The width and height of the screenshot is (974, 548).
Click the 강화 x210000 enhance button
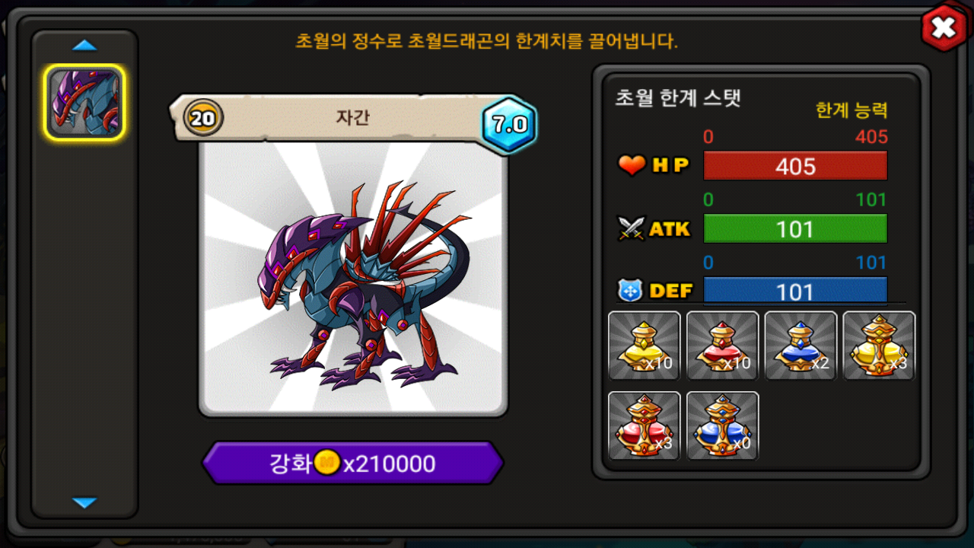pos(353,463)
